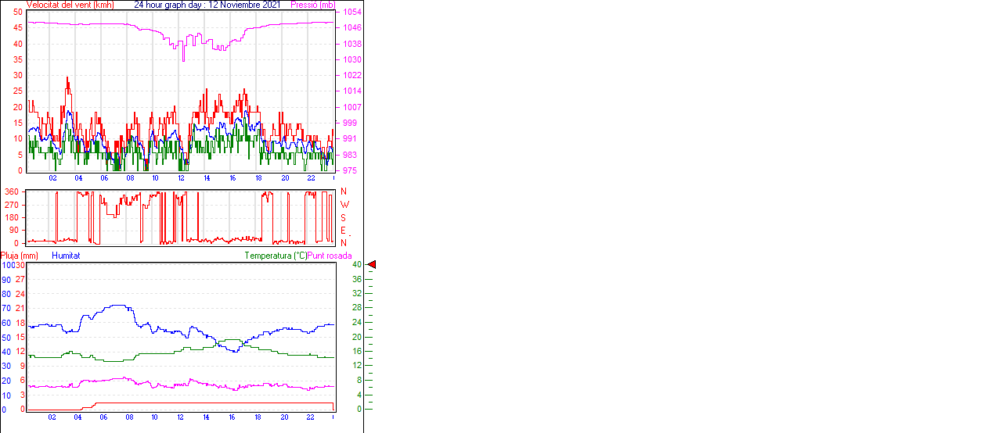
Task: Click the magenta 'Punt rosada' legend label
Action: pyautogui.click(x=330, y=256)
